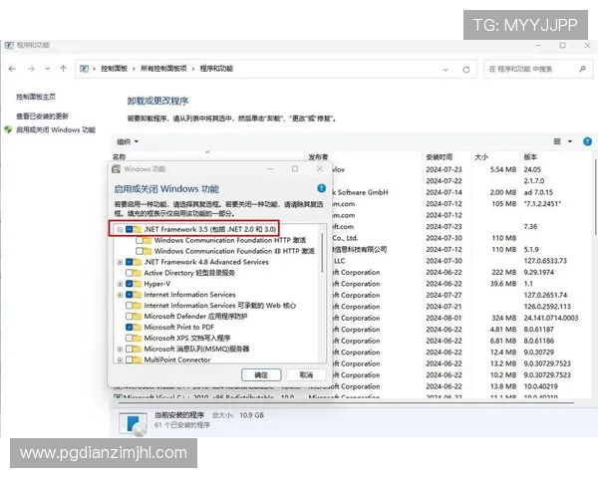The image size is (598, 478).
Task: Toggle .NET Framework 3.5 checkbox
Action: 129,229
